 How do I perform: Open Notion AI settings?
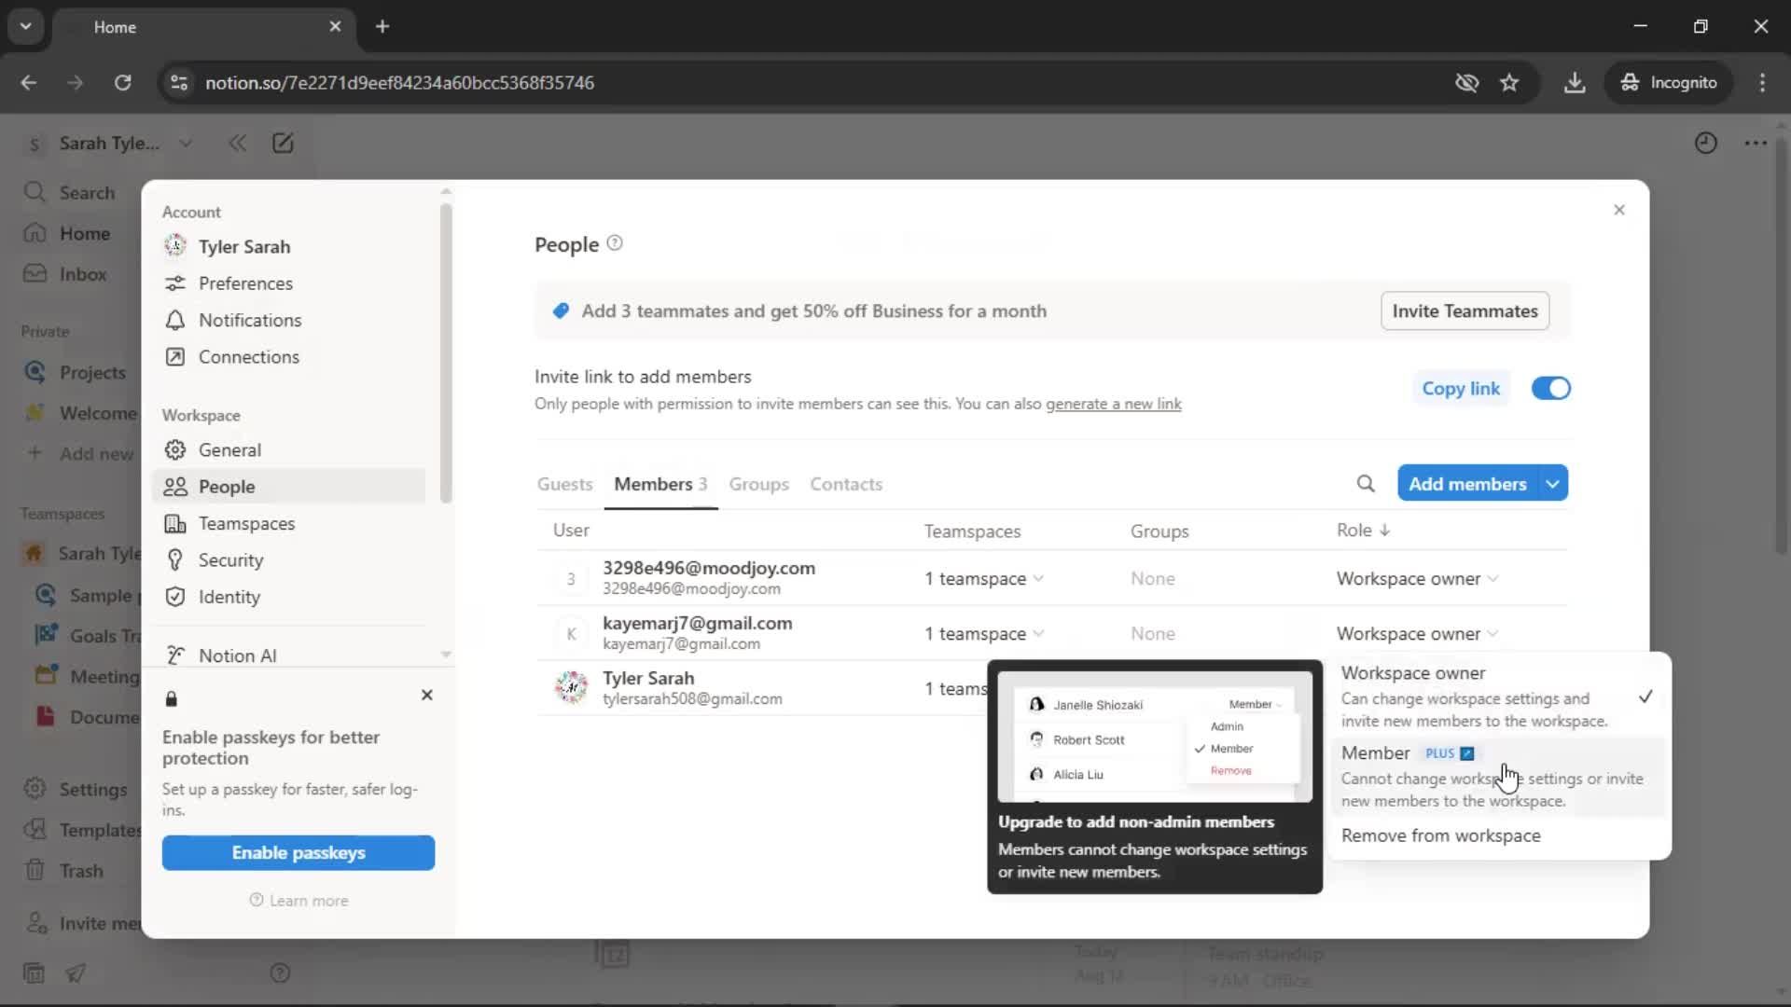coord(289,656)
